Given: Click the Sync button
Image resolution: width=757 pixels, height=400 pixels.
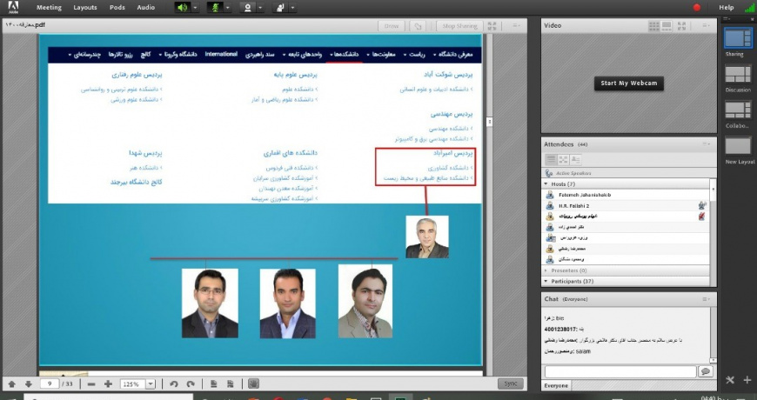Looking at the screenshot, I should click(x=510, y=384).
